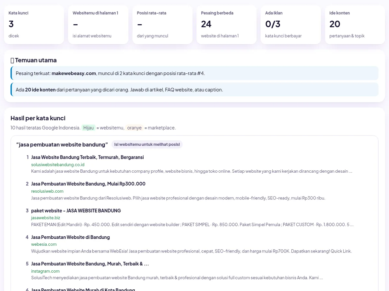Click the "Ada iklan" value 0/3
The width and height of the screenshot is (389, 291).
pyautogui.click(x=273, y=24)
